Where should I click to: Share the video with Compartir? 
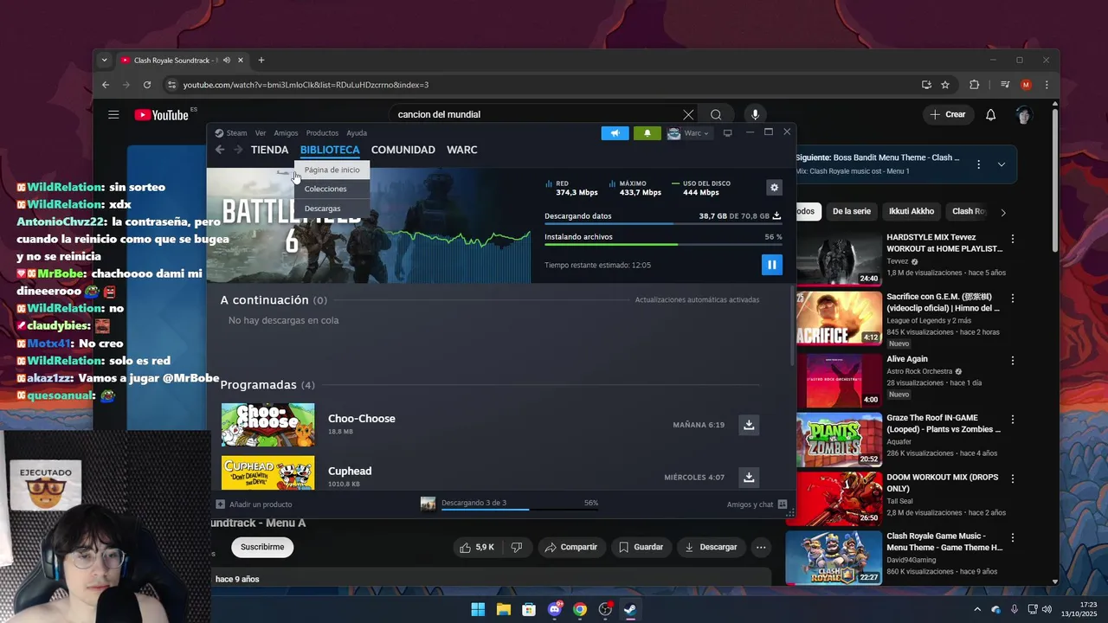pyautogui.click(x=571, y=547)
